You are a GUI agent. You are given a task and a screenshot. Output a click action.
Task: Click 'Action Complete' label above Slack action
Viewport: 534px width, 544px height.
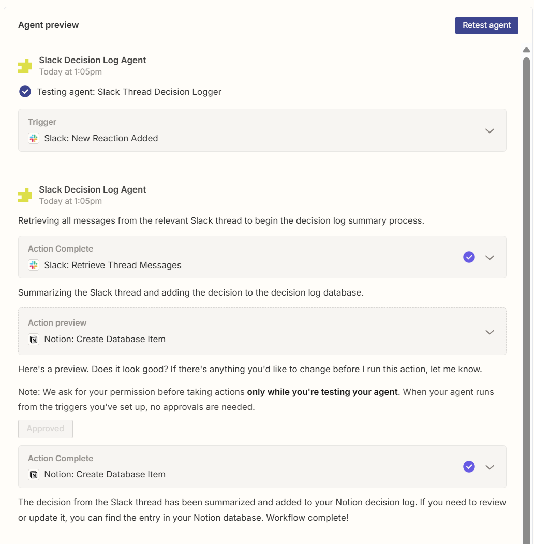coord(61,249)
